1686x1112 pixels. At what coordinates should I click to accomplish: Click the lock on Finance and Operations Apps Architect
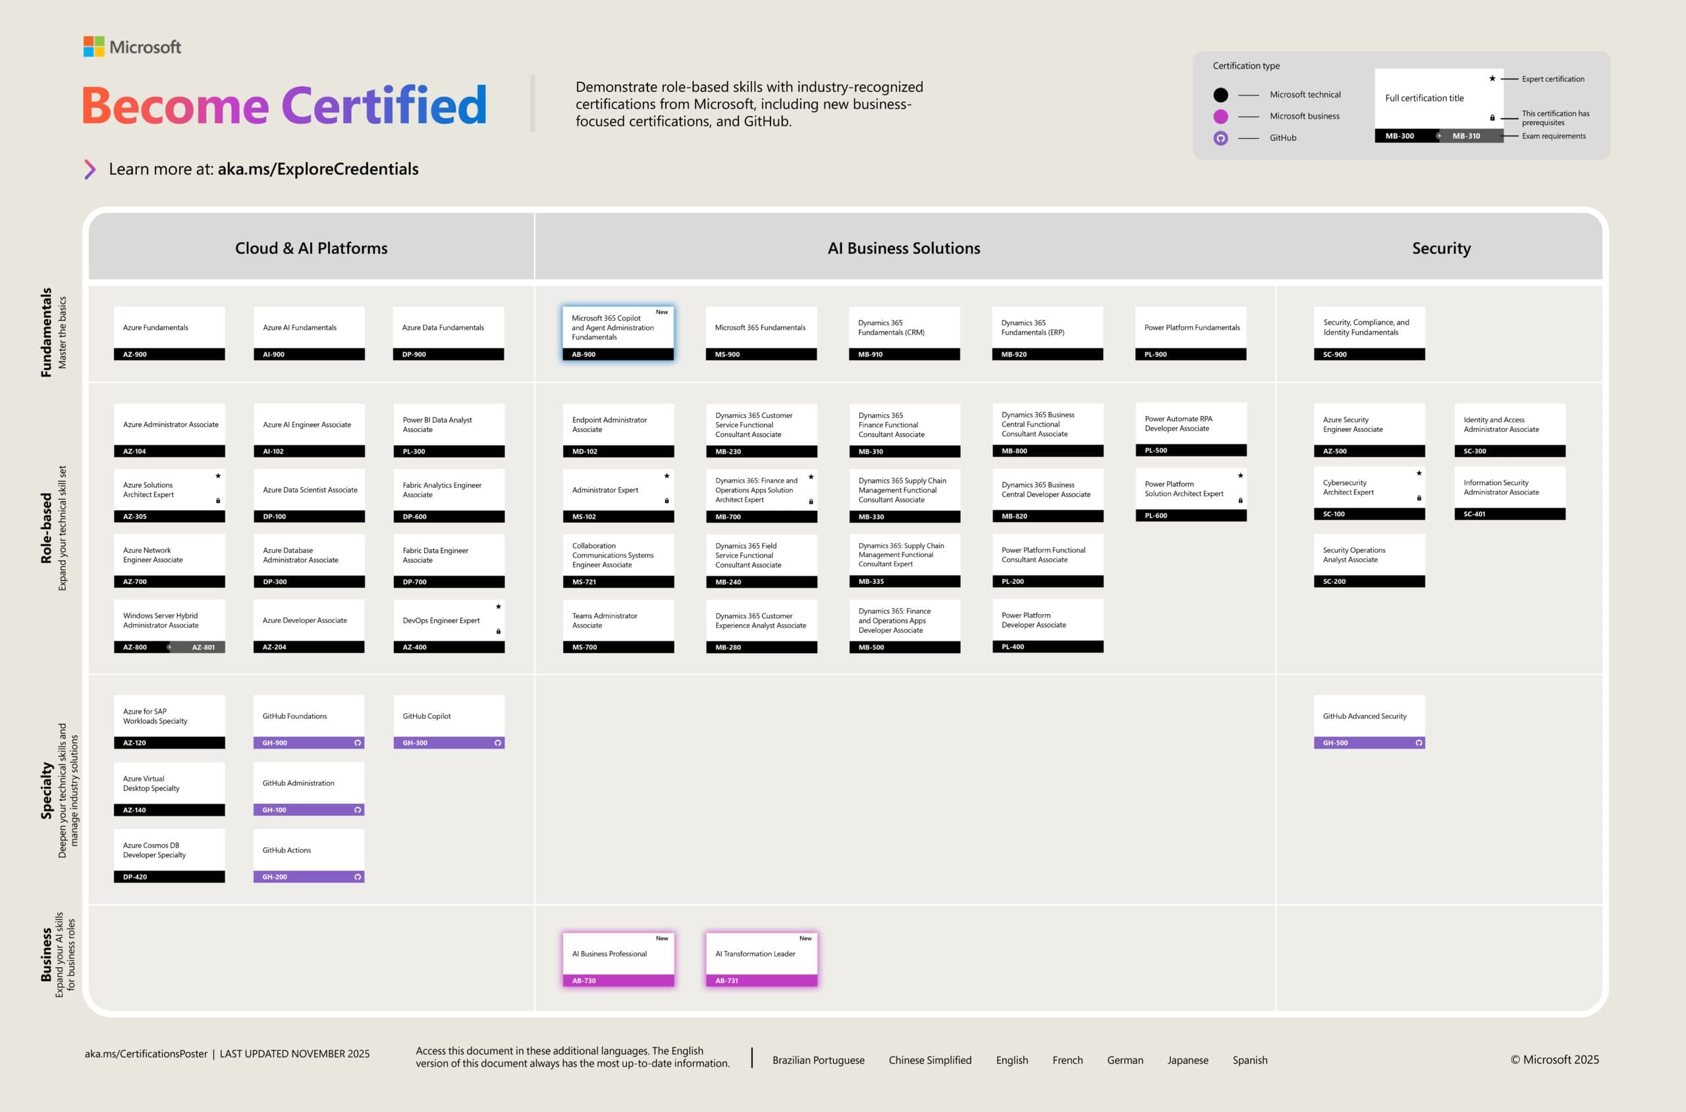pyautogui.click(x=811, y=502)
